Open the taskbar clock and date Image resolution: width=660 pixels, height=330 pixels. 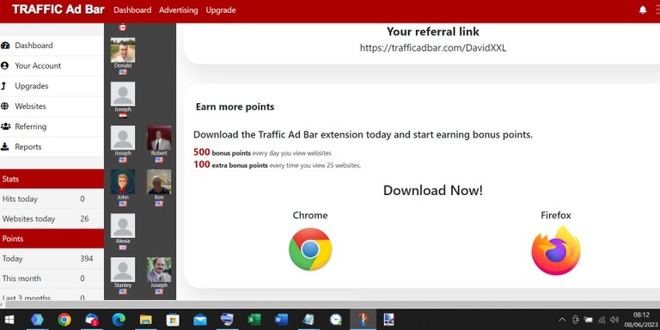pos(641,320)
